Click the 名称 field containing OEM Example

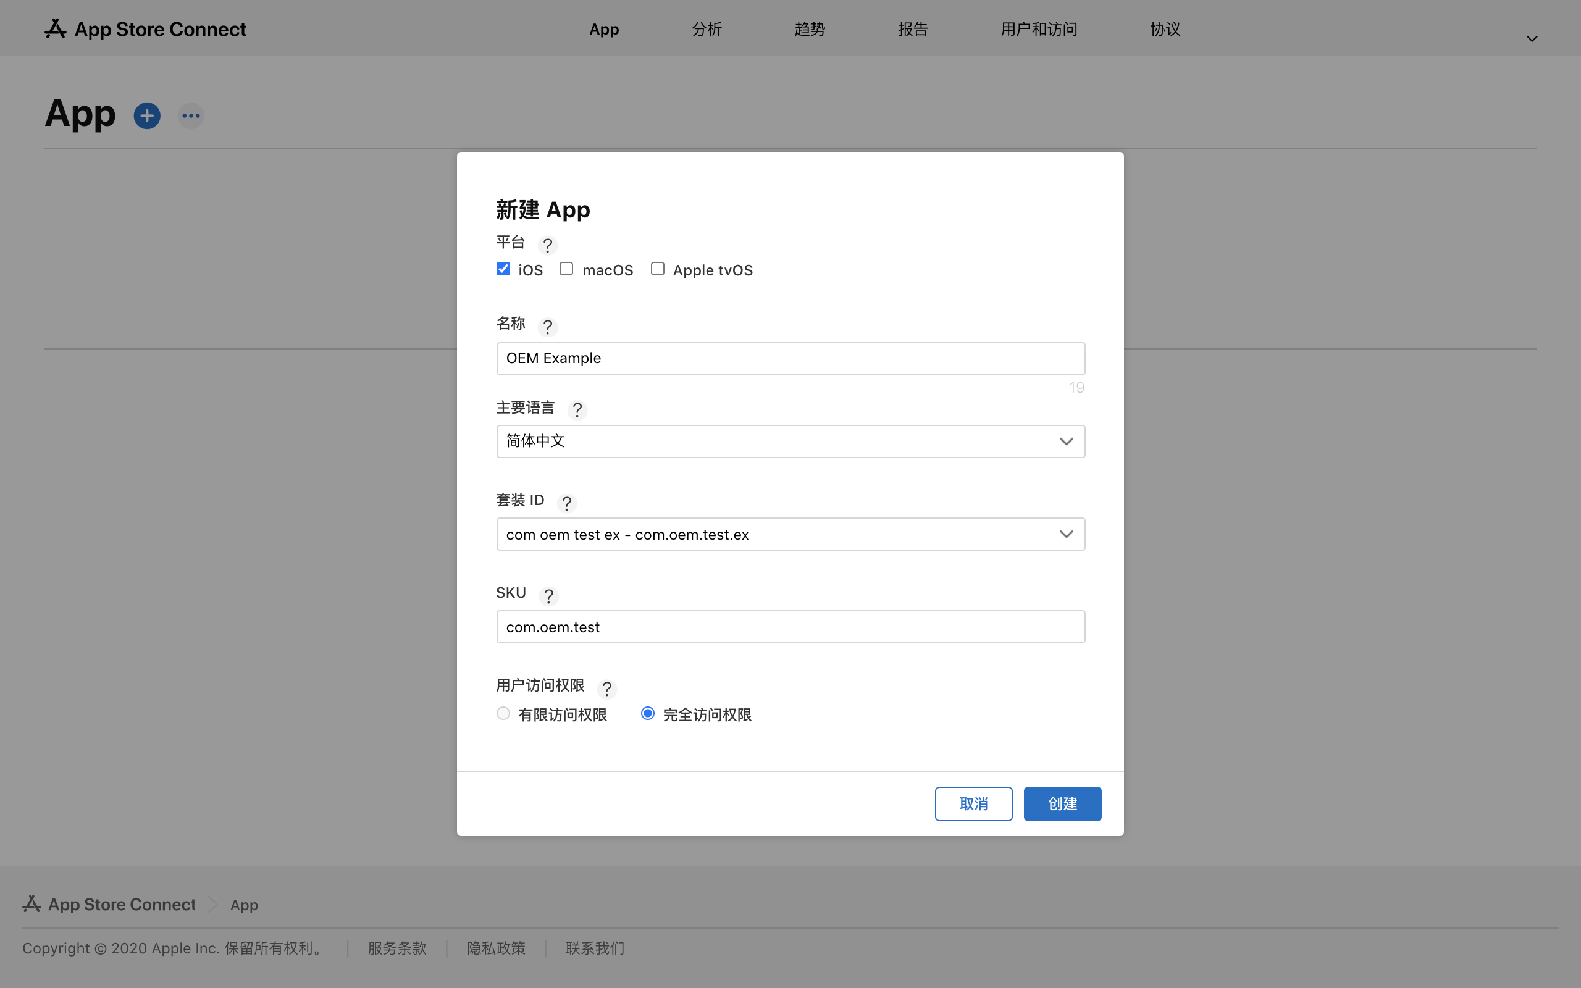click(x=790, y=359)
